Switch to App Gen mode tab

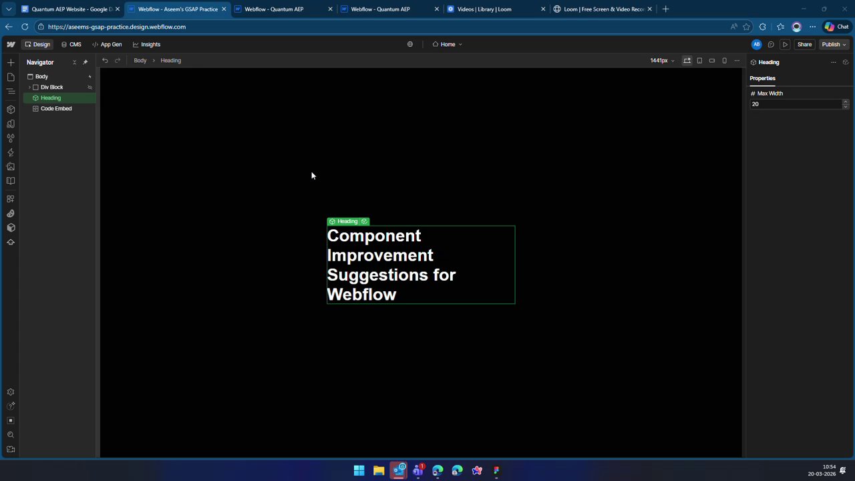pos(107,44)
